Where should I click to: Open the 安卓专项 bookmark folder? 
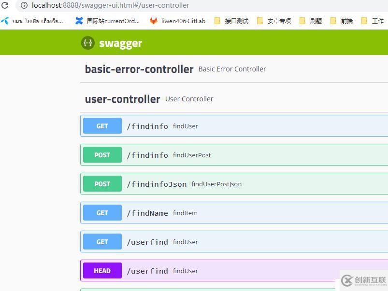(x=274, y=21)
